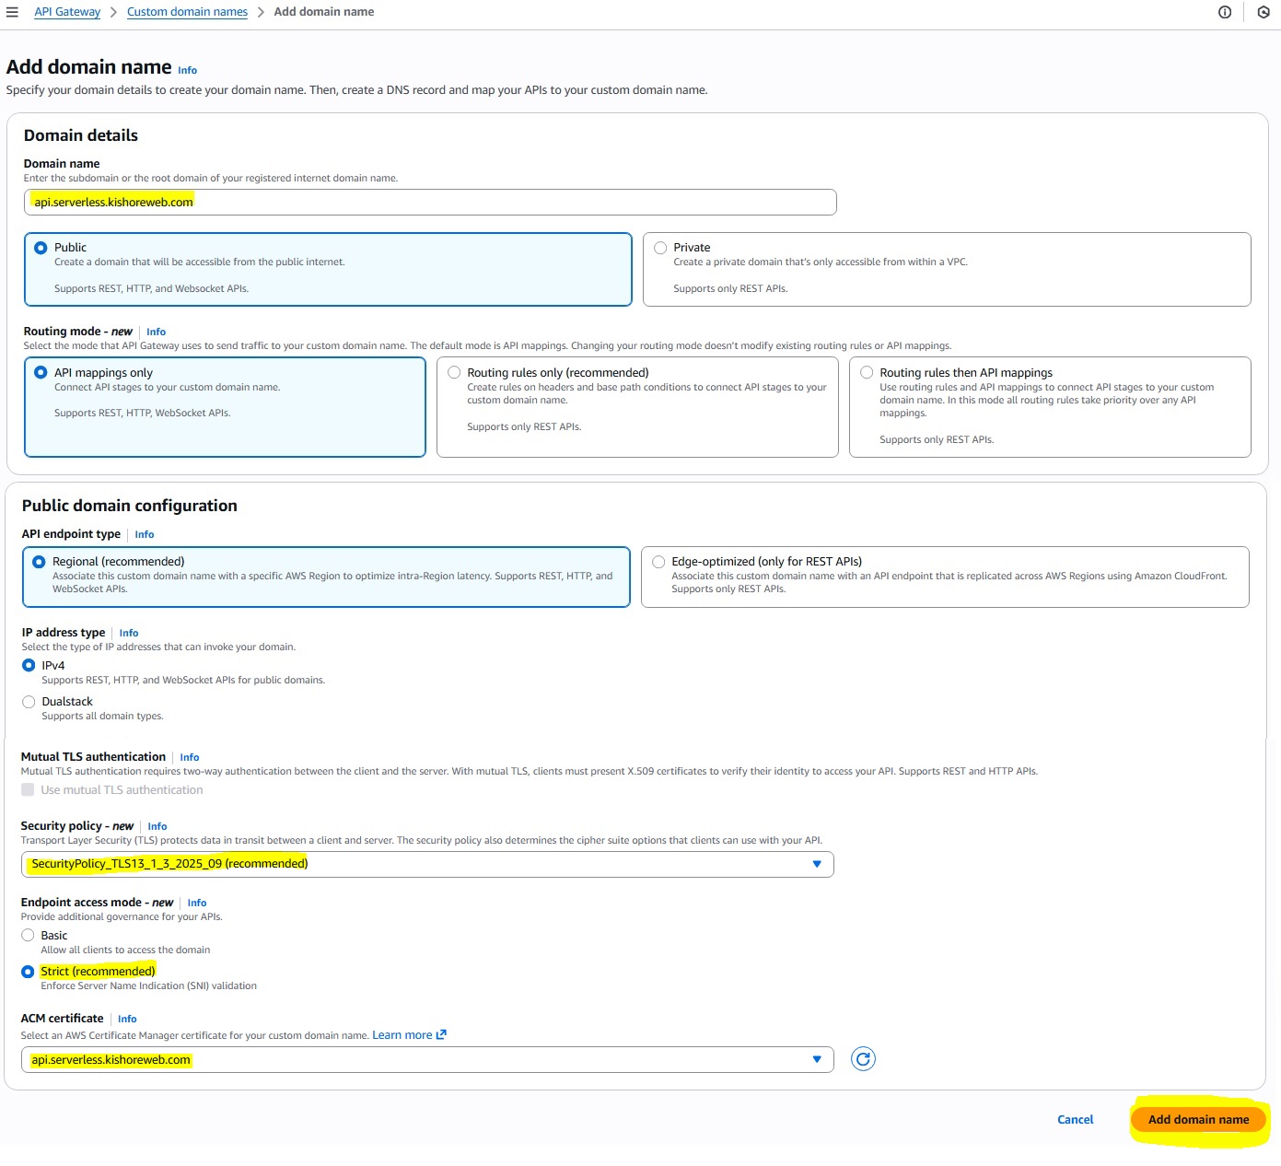Screen dimensions: 1281x1166
Task: Open the external Learn more link
Action: pyautogui.click(x=409, y=1035)
